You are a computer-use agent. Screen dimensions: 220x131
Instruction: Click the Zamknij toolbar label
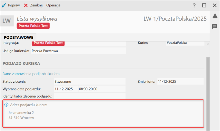pyautogui.click(x=36, y=5)
